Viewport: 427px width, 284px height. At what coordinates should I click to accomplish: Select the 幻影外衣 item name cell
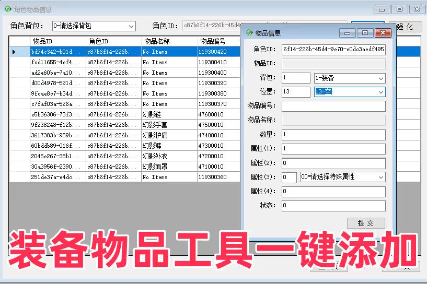[169, 156]
